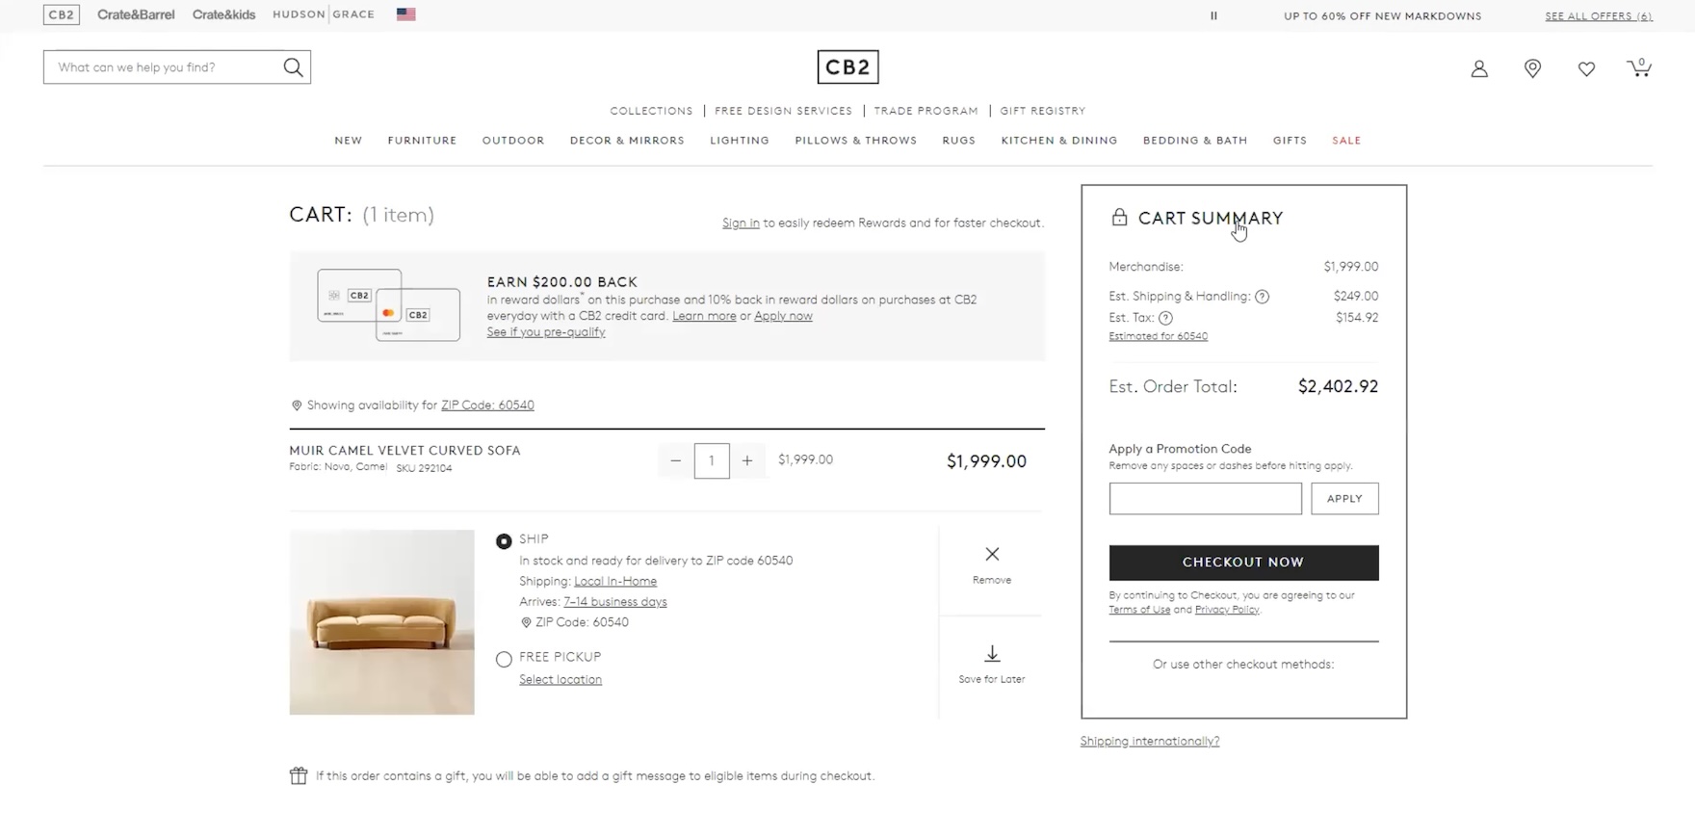Pause the promo banner at top
The width and height of the screenshot is (1695, 838).
[x=1213, y=15]
